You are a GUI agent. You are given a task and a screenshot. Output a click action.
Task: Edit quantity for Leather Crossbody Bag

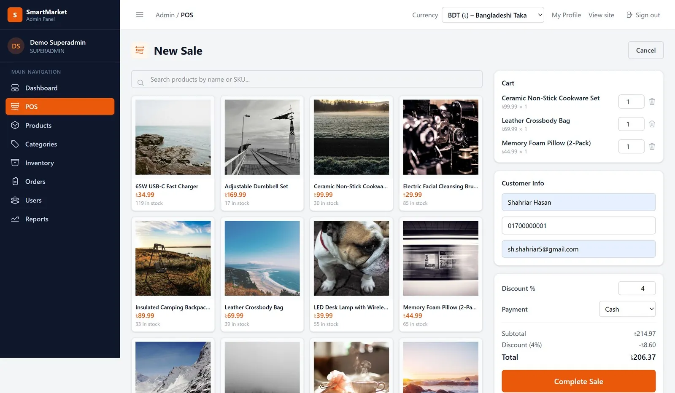click(x=631, y=124)
